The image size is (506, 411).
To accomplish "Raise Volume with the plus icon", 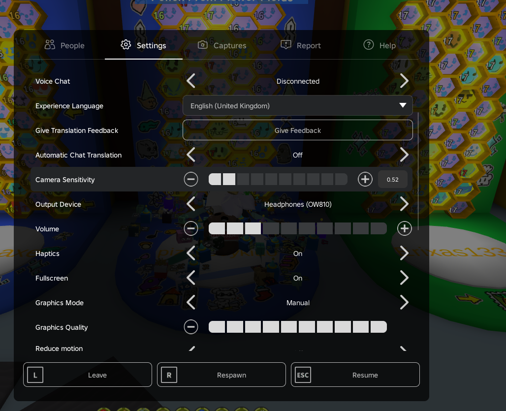I will click(x=404, y=228).
